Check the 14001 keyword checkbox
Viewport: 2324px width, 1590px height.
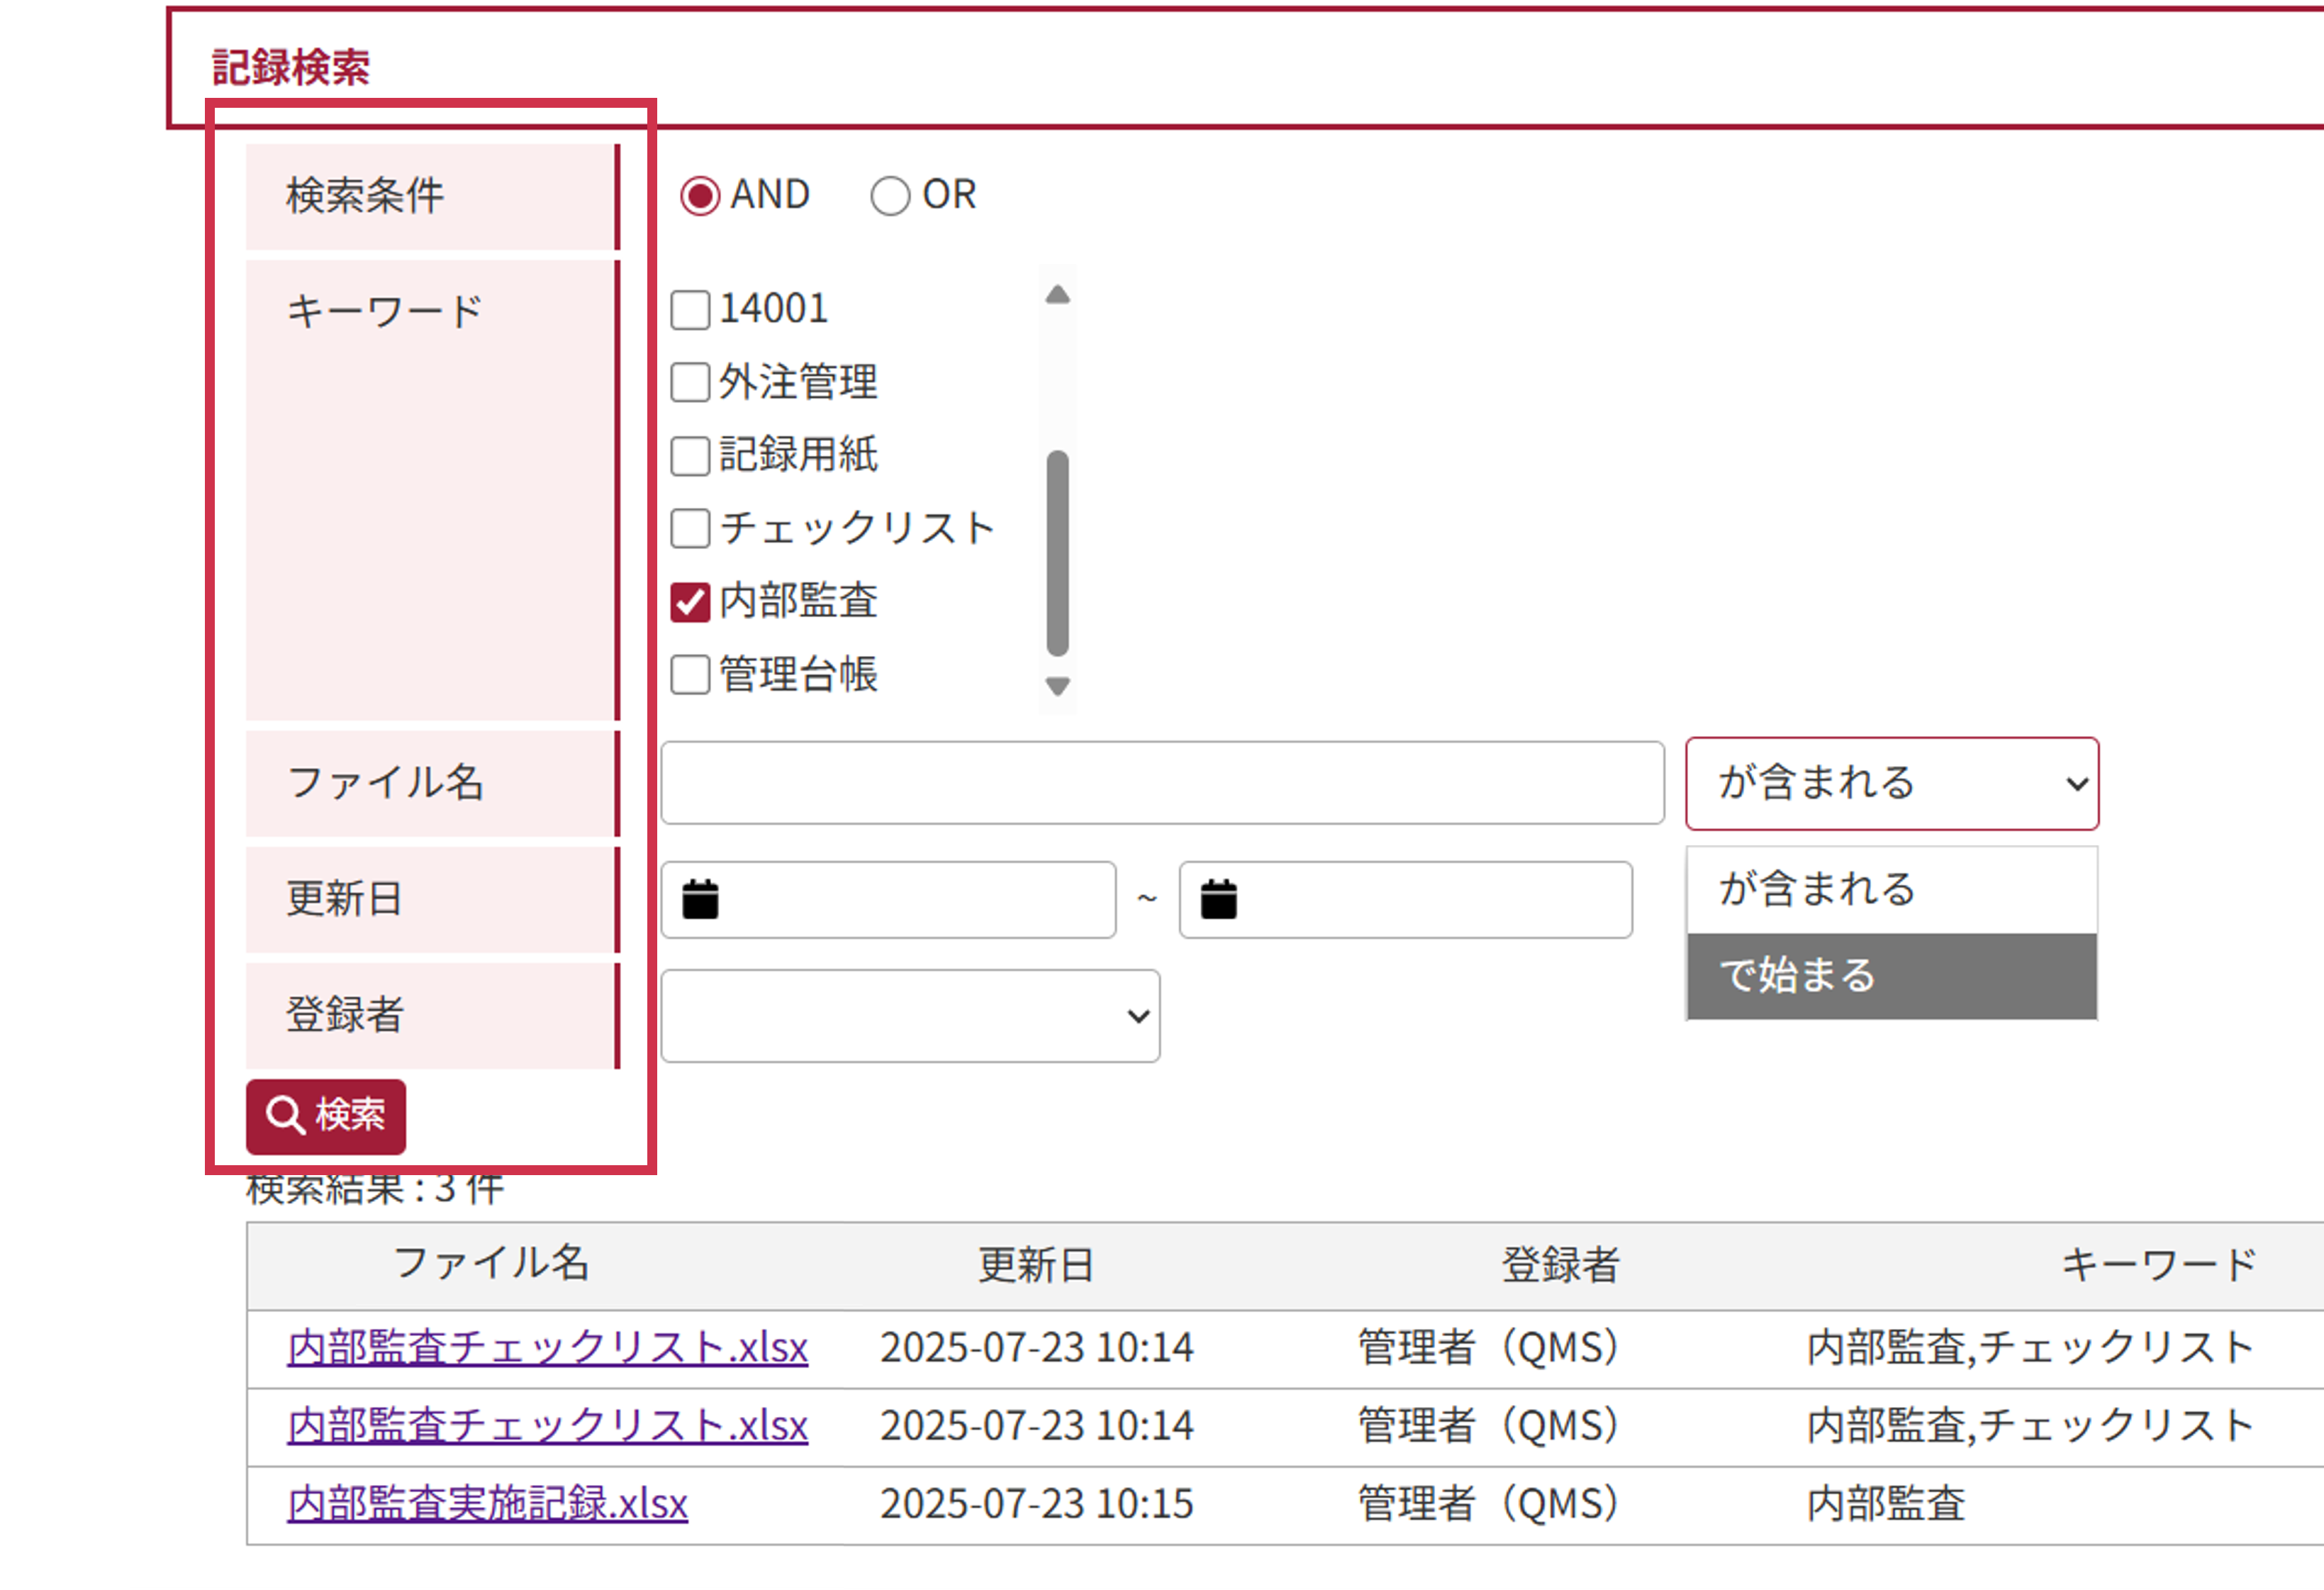(690, 310)
